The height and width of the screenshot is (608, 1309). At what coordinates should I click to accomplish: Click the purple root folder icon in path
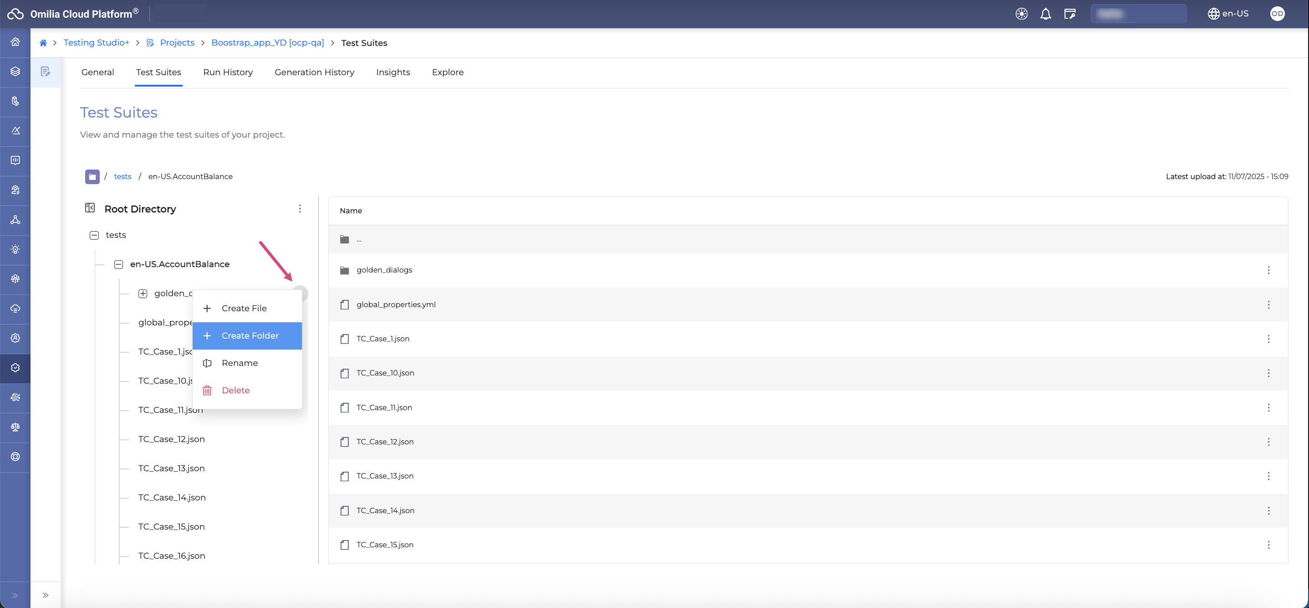[x=92, y=176]
